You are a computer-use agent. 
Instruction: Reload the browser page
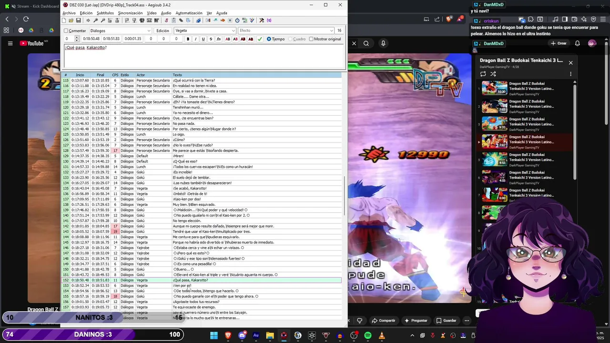[26, 19]
